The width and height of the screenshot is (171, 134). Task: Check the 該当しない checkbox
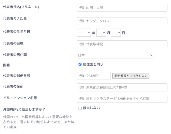point(80,108)
